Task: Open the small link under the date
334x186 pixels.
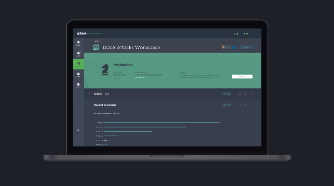Action: pos(140,77)
